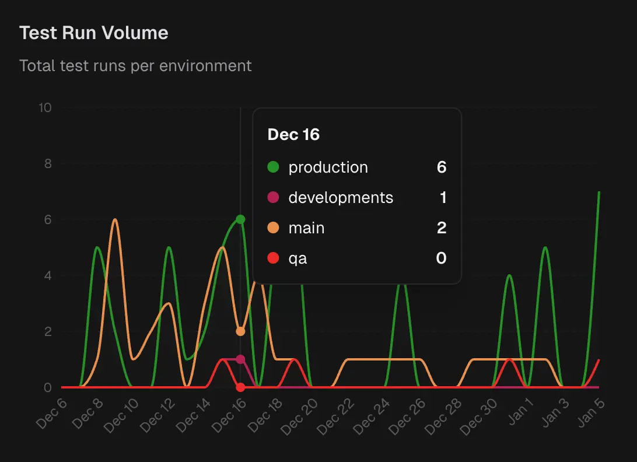Viewport: 637px width, 462px height.
Task: Collapse the chart tooltip panel
Action: (x=357, y=195)
